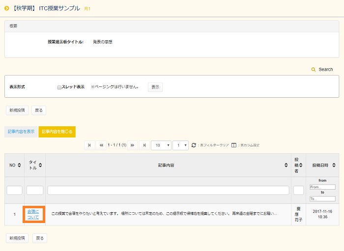Screen dimensions: 344x251
Task: Open table column settings icon
Action: pyautogui.click(x=234, y=145)
